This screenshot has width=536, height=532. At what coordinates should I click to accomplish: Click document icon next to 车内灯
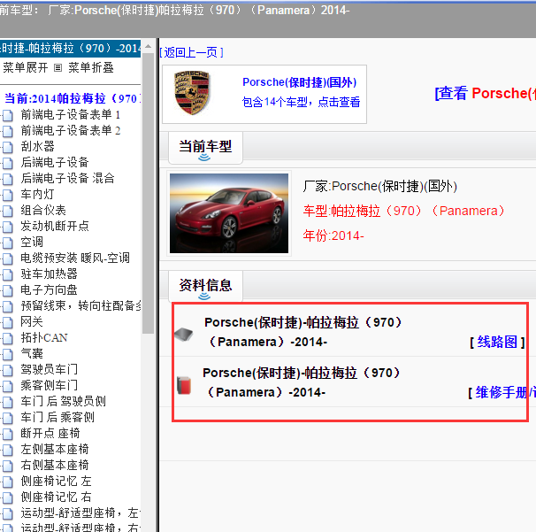8,195
